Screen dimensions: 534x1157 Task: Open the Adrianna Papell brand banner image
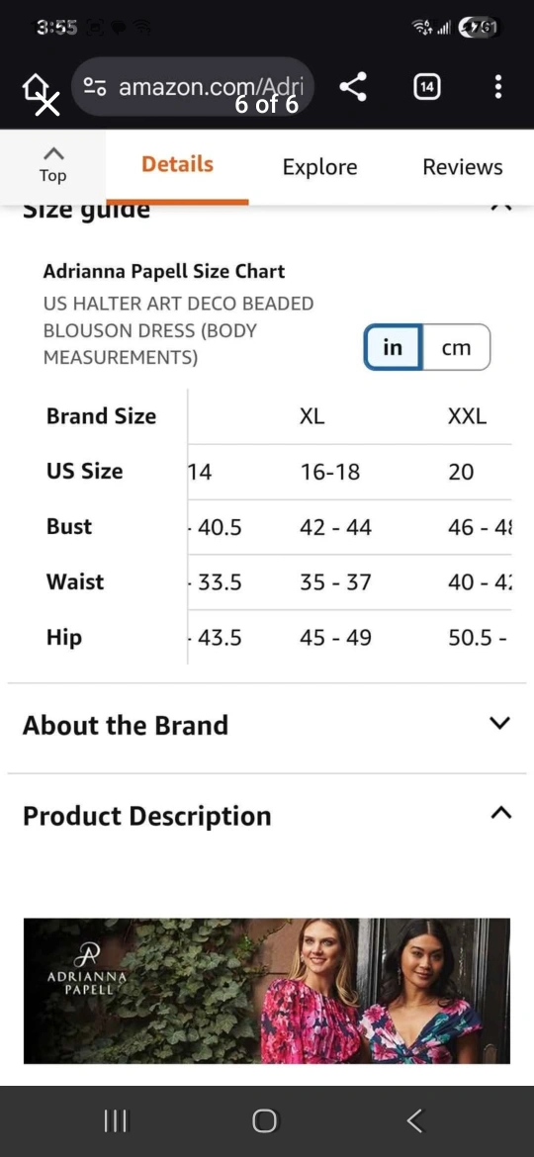pyautogui.click(x=267, y=990)
